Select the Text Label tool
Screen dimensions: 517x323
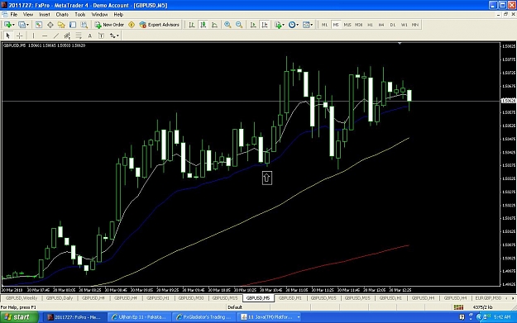[101, 36]
